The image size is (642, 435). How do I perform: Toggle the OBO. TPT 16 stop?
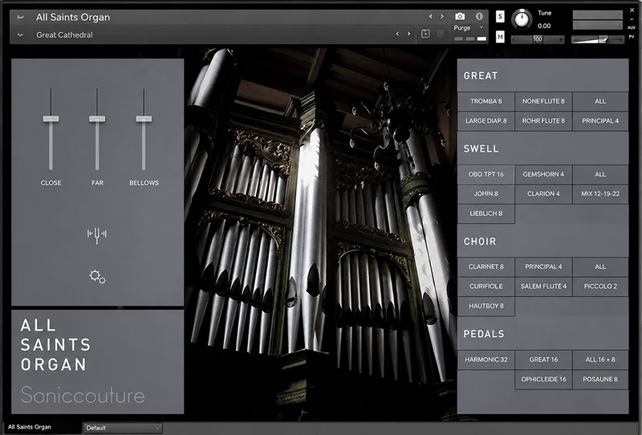pyautogui.click(x=486, y=174)
